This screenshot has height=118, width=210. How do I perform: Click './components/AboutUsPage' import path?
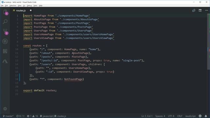(x=79, y=19)
